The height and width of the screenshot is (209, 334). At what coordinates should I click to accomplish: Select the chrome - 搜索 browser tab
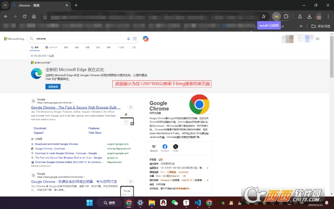click(x=40, y=6)
